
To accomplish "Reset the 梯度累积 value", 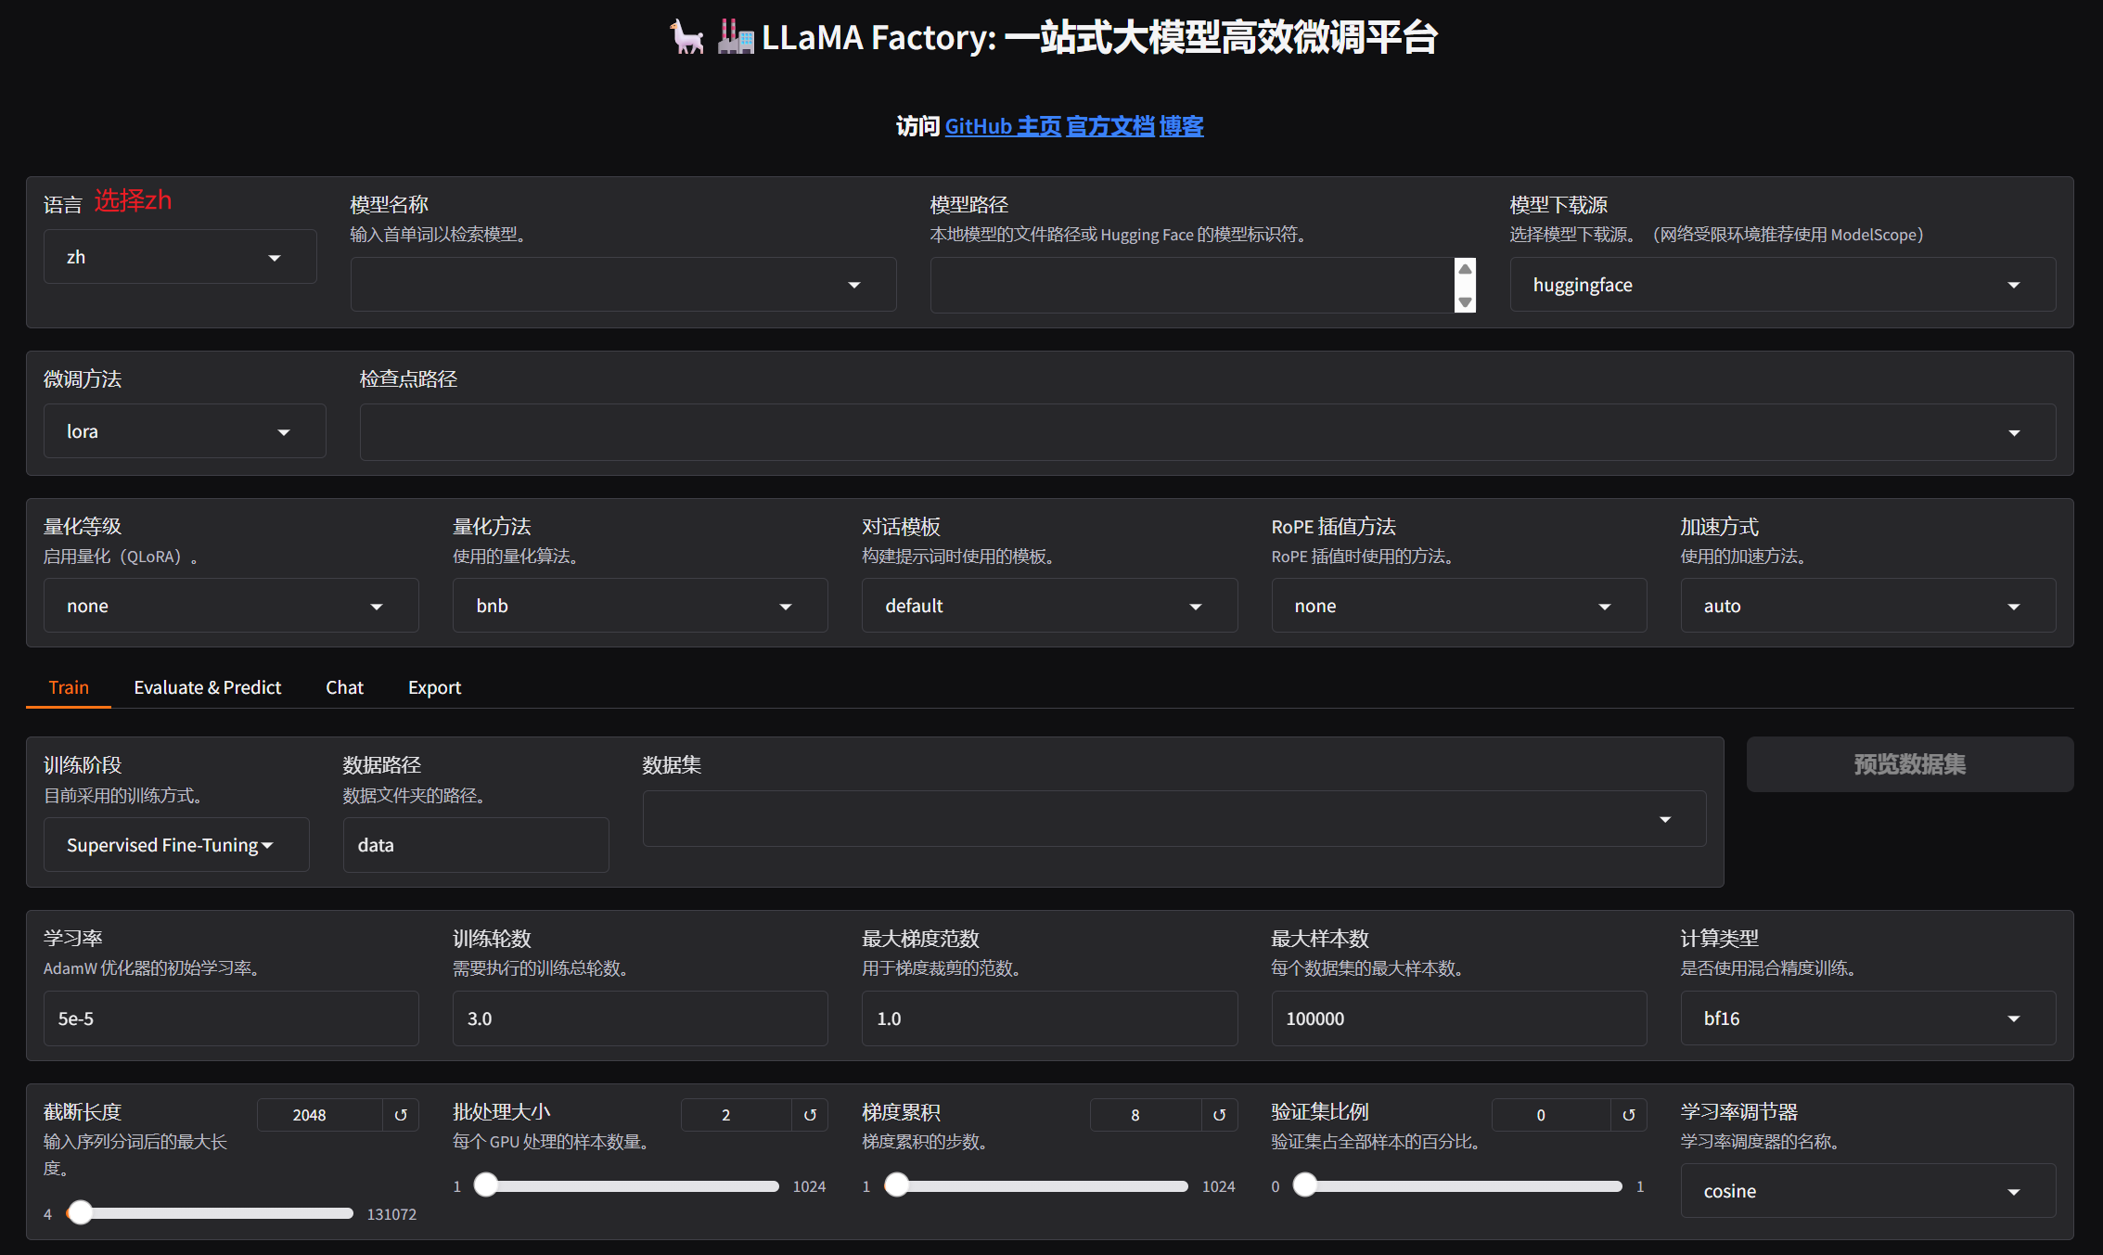I will pos(1219,1115).
